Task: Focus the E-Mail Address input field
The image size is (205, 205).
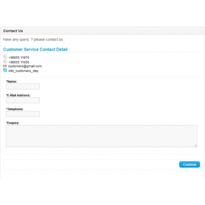Action: click(x=23, y=100)
